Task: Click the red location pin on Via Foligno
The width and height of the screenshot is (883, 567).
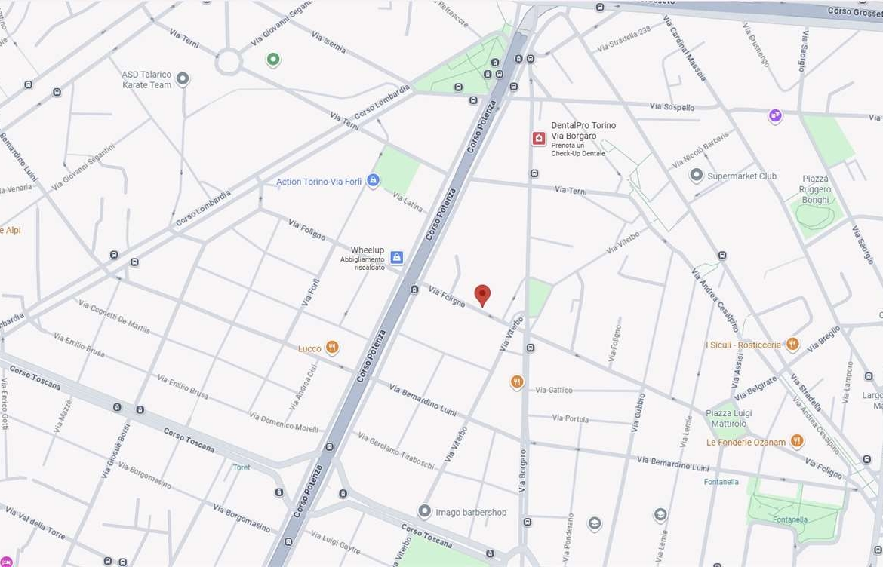Action: pyautogui.click(x=482, y=296)
